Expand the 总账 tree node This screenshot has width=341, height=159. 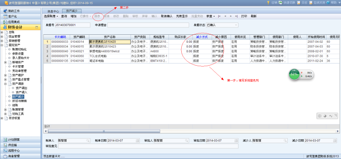pos(2,32)
